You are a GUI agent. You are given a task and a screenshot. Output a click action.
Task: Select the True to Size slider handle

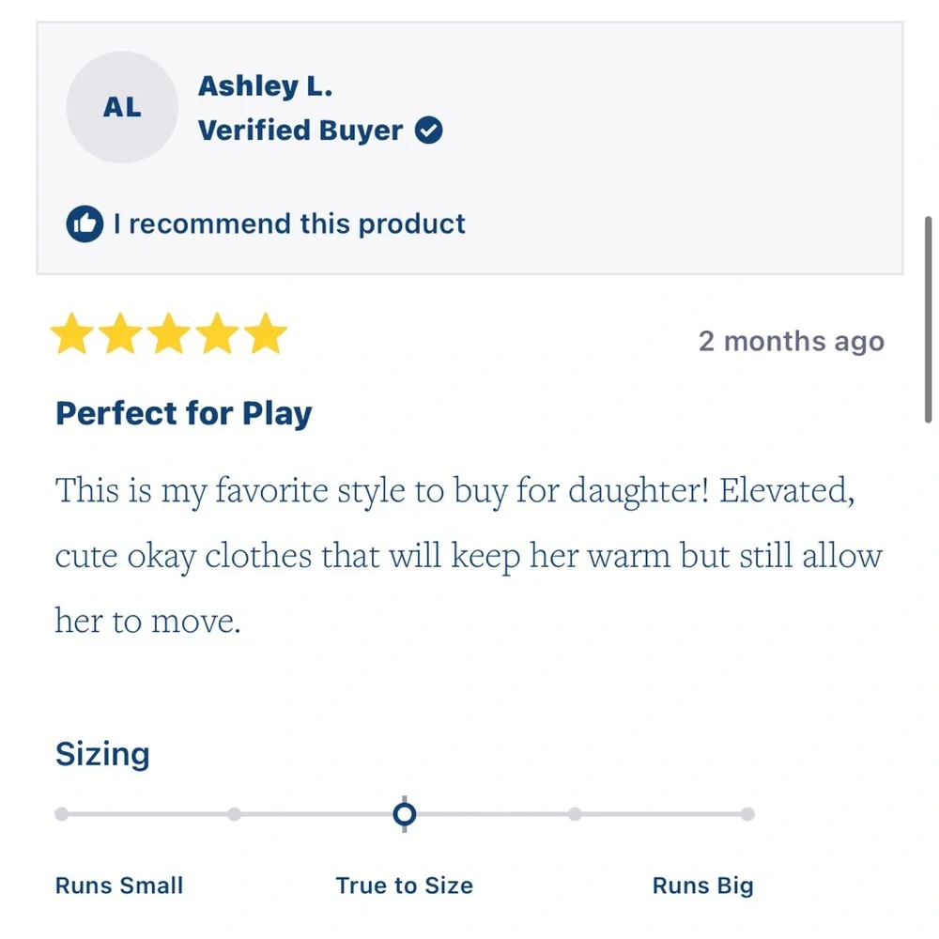tap(404, 814)
